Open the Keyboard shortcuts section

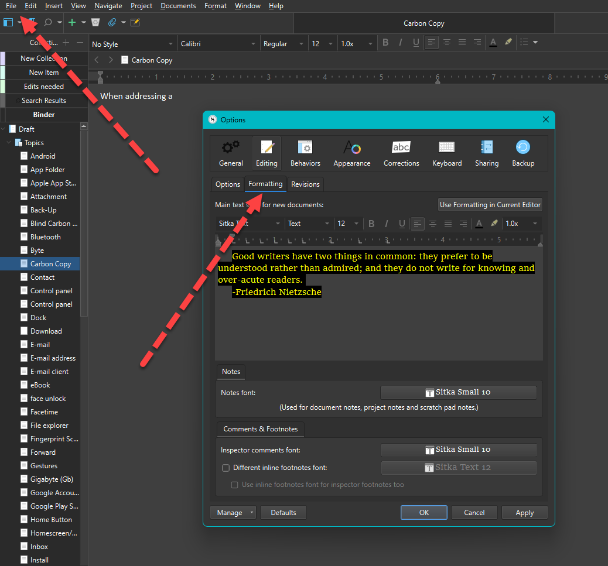pos(447,153)
